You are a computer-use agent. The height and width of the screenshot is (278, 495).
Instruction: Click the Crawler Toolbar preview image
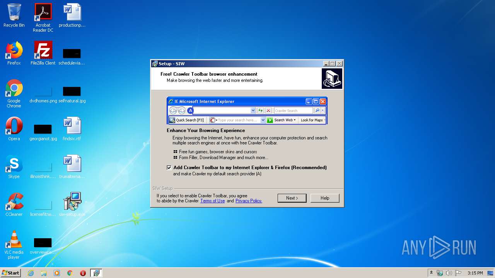tap(247, 111)
